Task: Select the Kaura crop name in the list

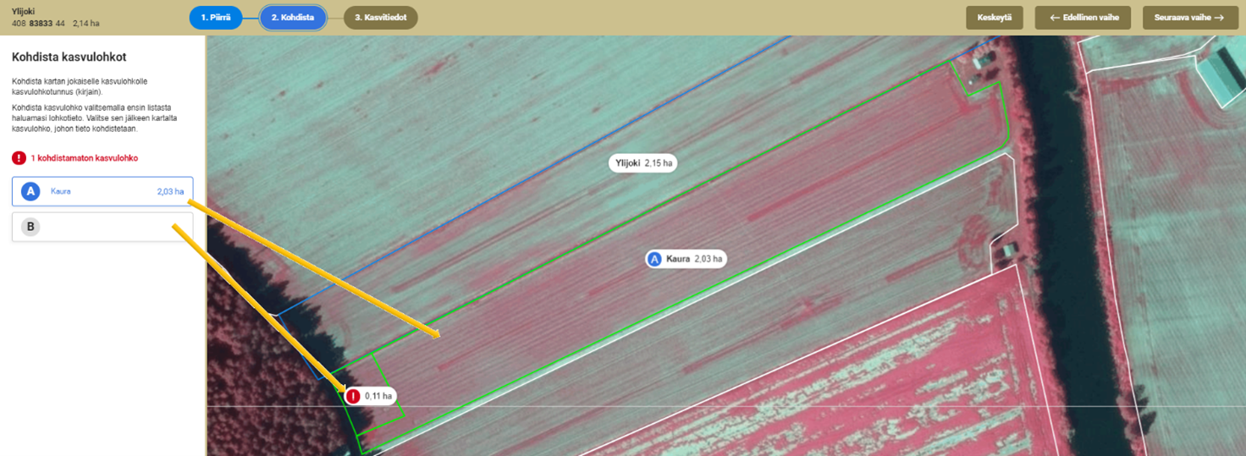Action: tap(61, 192)
